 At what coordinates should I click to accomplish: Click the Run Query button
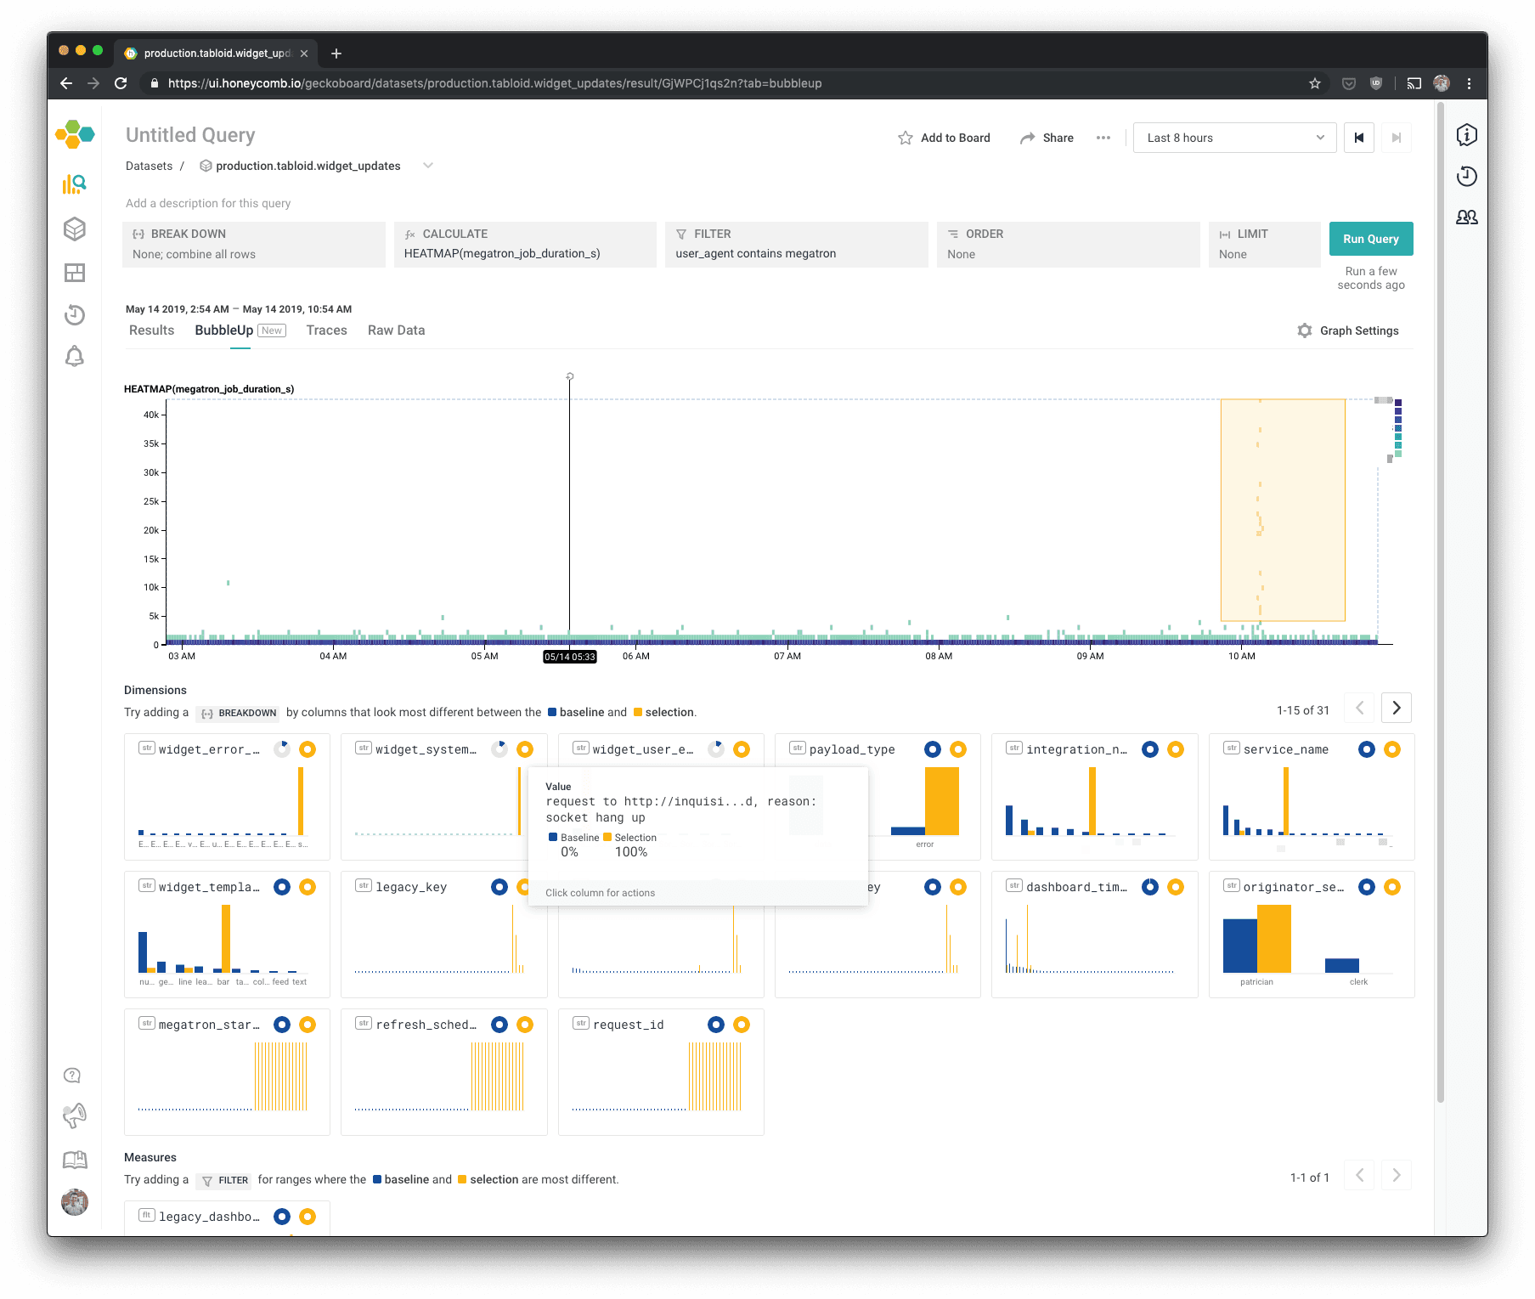[1370, 239]
